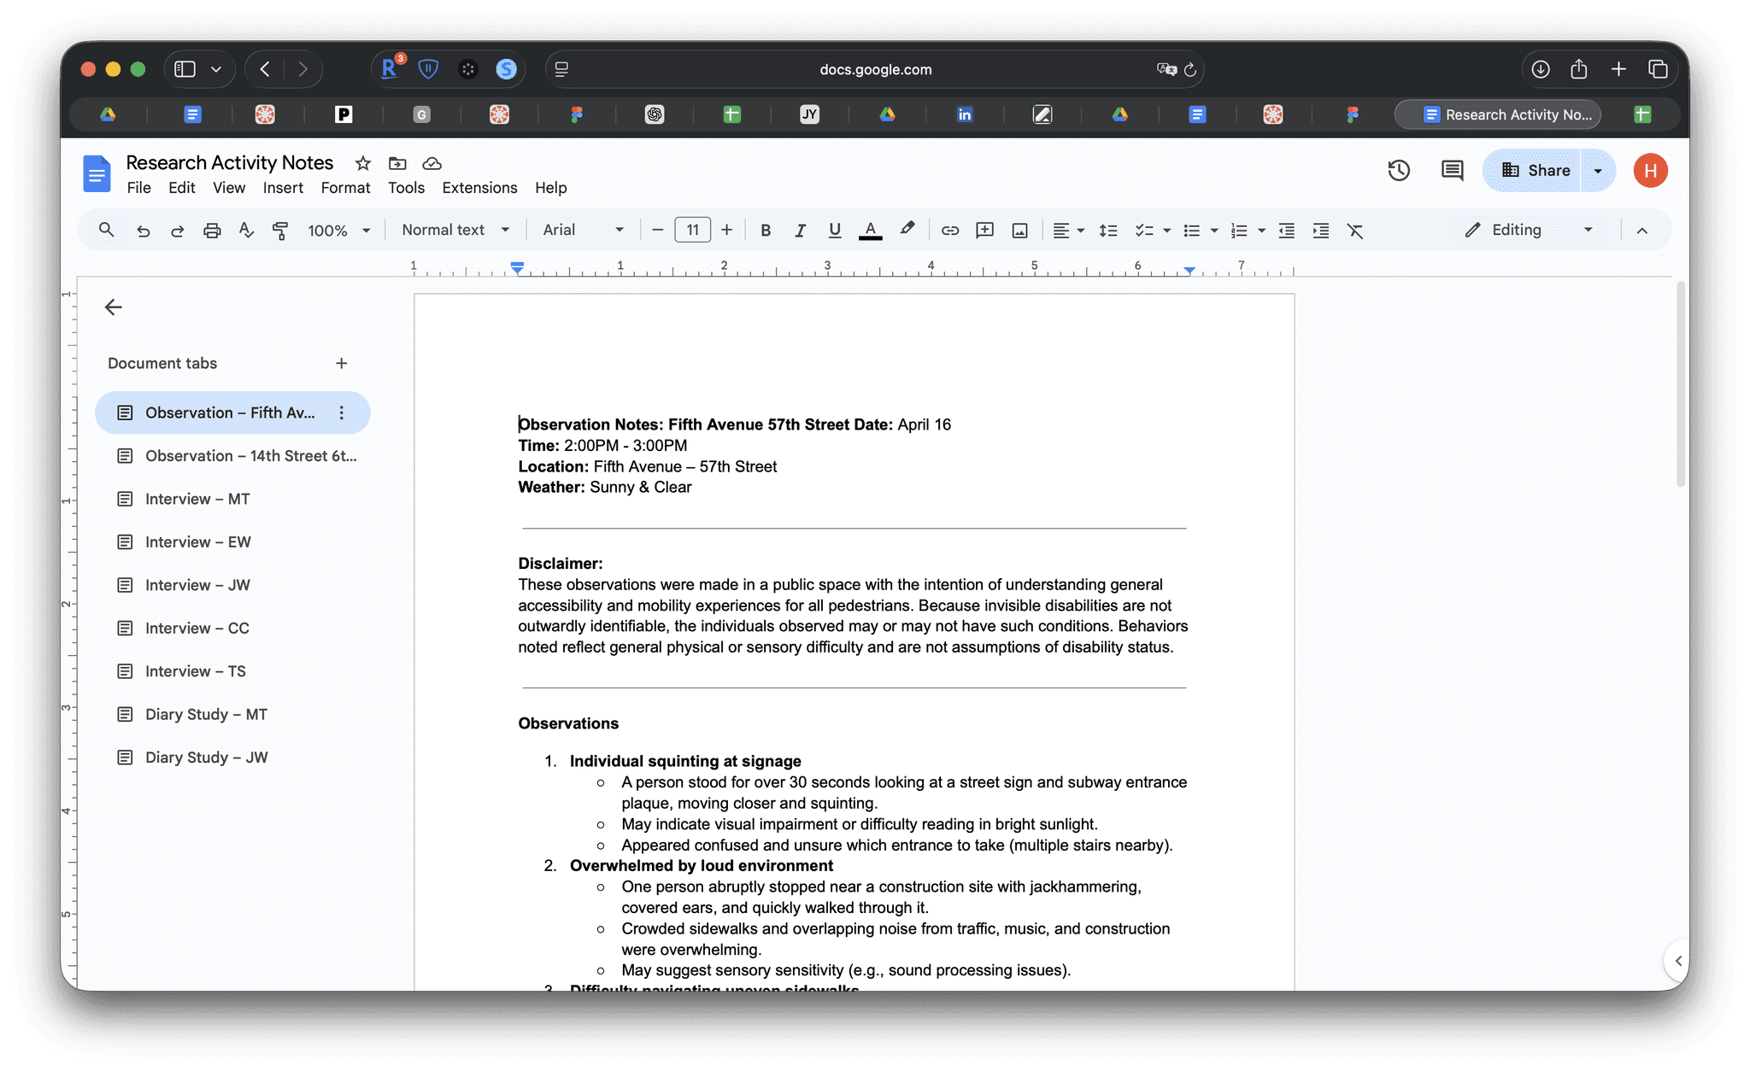1750x1071 pixels.
Task: Click the Insert link icon
Action: (x=949, y=231)
